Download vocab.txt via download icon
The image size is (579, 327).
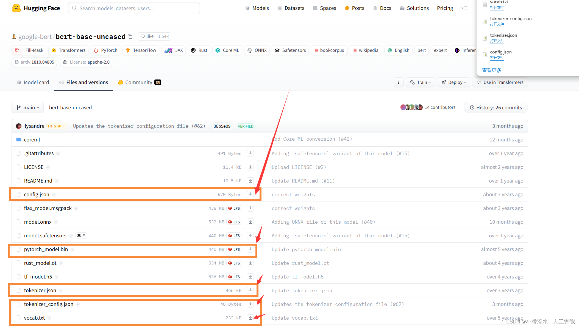[250, 318]
